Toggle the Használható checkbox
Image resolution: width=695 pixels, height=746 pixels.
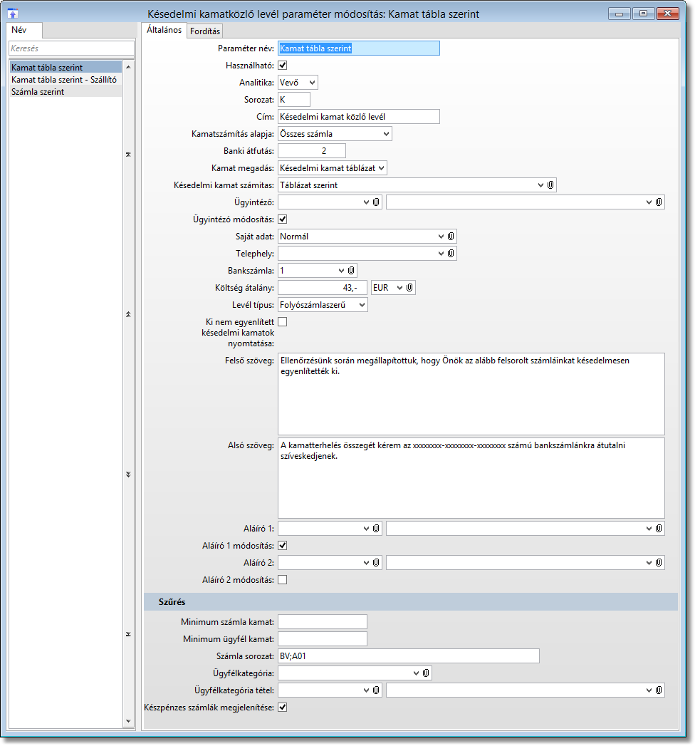(x=283, y=65)
